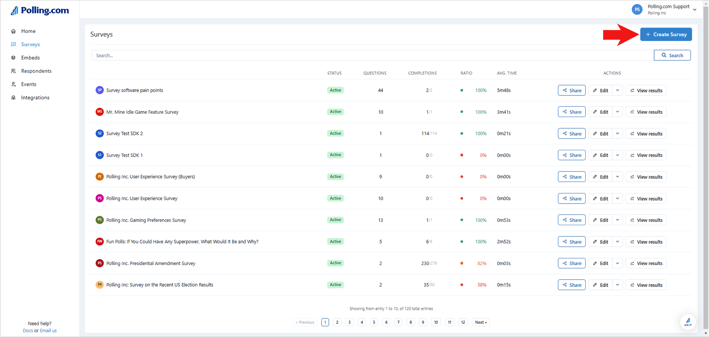709x337 pixels.
Task: Go to page 12 of surveys
Action: (x=463, y=322)
